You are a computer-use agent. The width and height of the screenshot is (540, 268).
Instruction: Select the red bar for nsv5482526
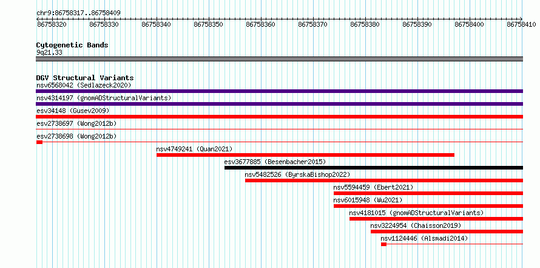(384, 180)
